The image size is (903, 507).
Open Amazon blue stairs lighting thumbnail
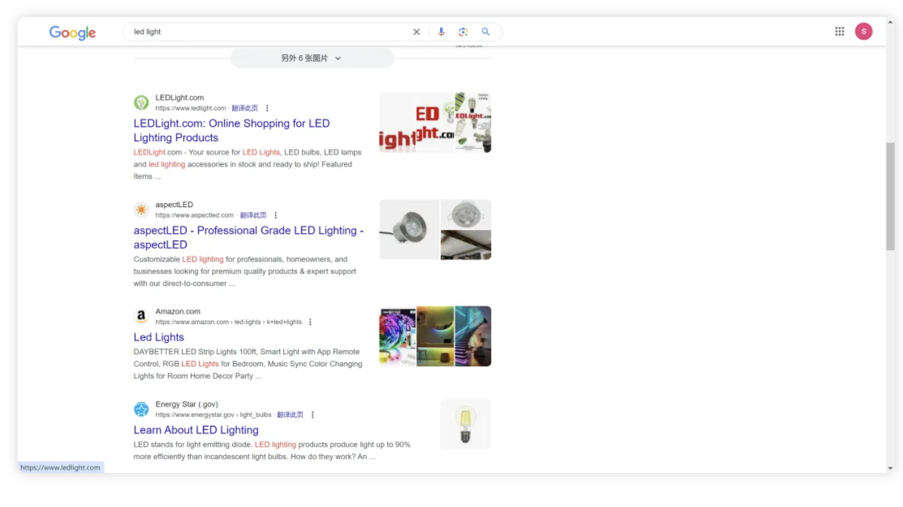(x=473, y=336)
